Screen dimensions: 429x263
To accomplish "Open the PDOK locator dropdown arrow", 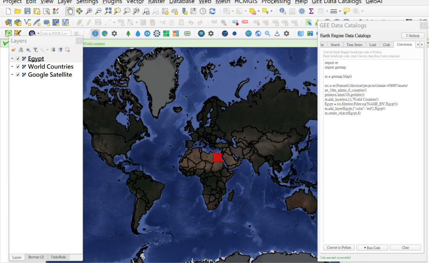I will pos(38,33).
